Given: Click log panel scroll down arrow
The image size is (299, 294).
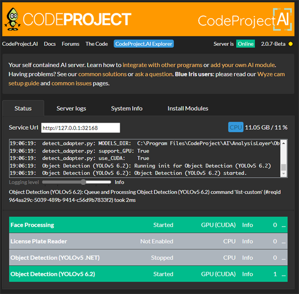Looking at the screenshot, I should coord(284,174).
